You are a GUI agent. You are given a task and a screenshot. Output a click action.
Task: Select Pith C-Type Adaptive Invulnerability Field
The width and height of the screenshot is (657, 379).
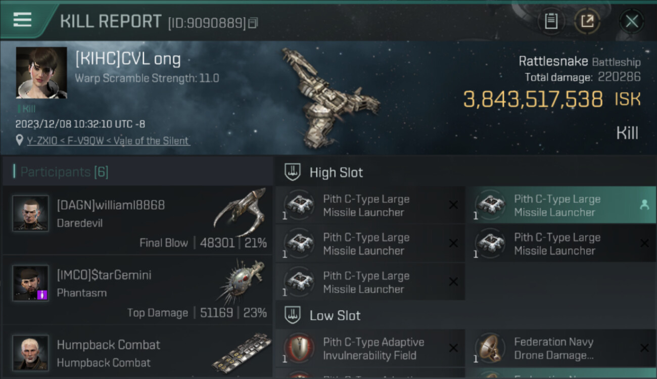click(370, 348)
